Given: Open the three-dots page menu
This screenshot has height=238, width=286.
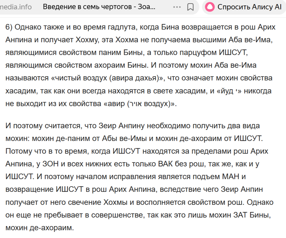Looking at the screenshot, I should [x=177, y=7].
